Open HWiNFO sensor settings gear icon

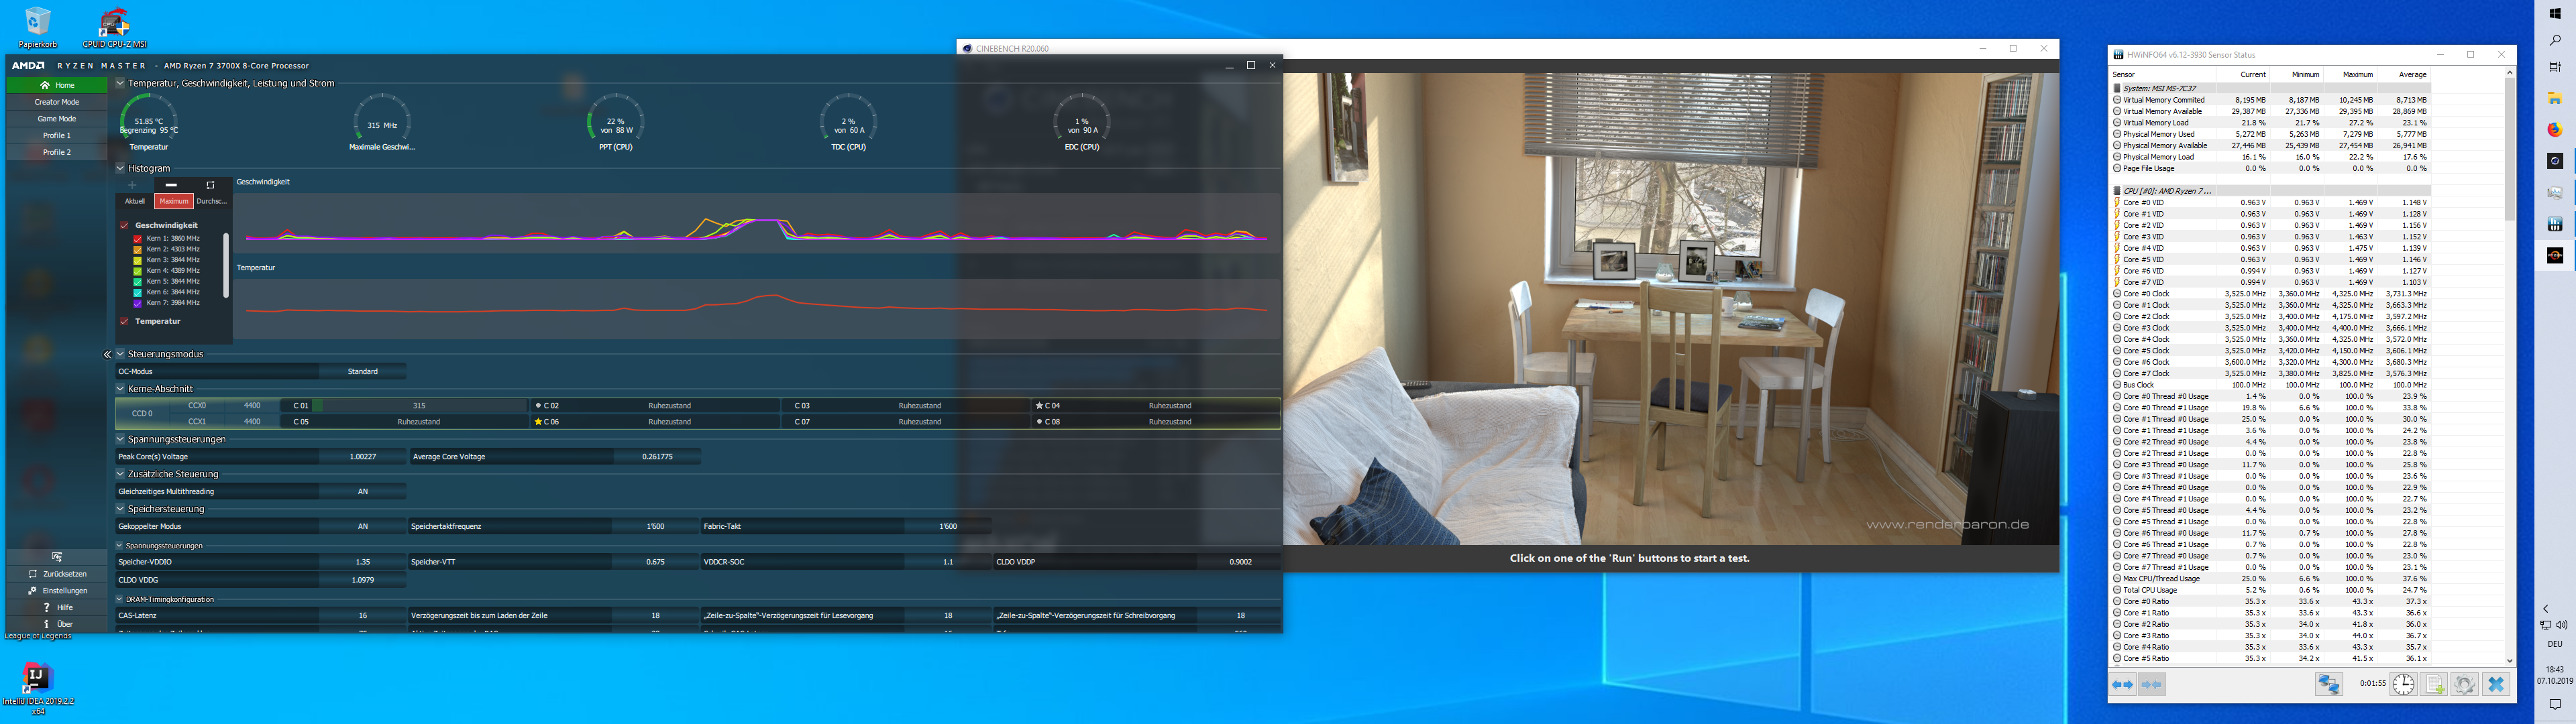click(2465, 684)
